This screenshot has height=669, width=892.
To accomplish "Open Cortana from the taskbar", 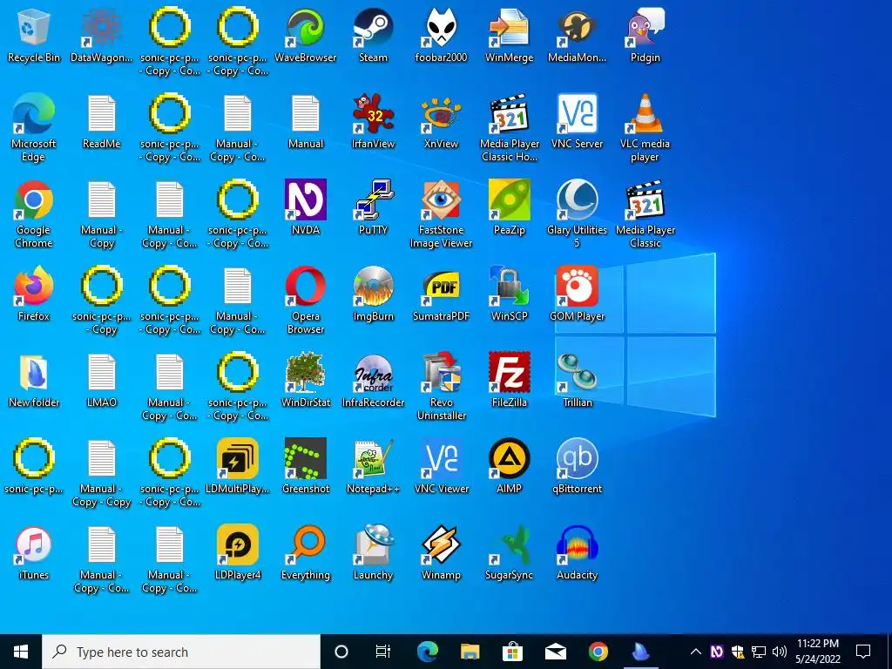I will [341, 652].
